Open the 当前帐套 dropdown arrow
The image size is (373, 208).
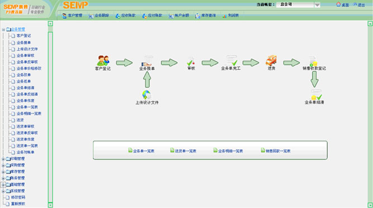pos(317,5)
